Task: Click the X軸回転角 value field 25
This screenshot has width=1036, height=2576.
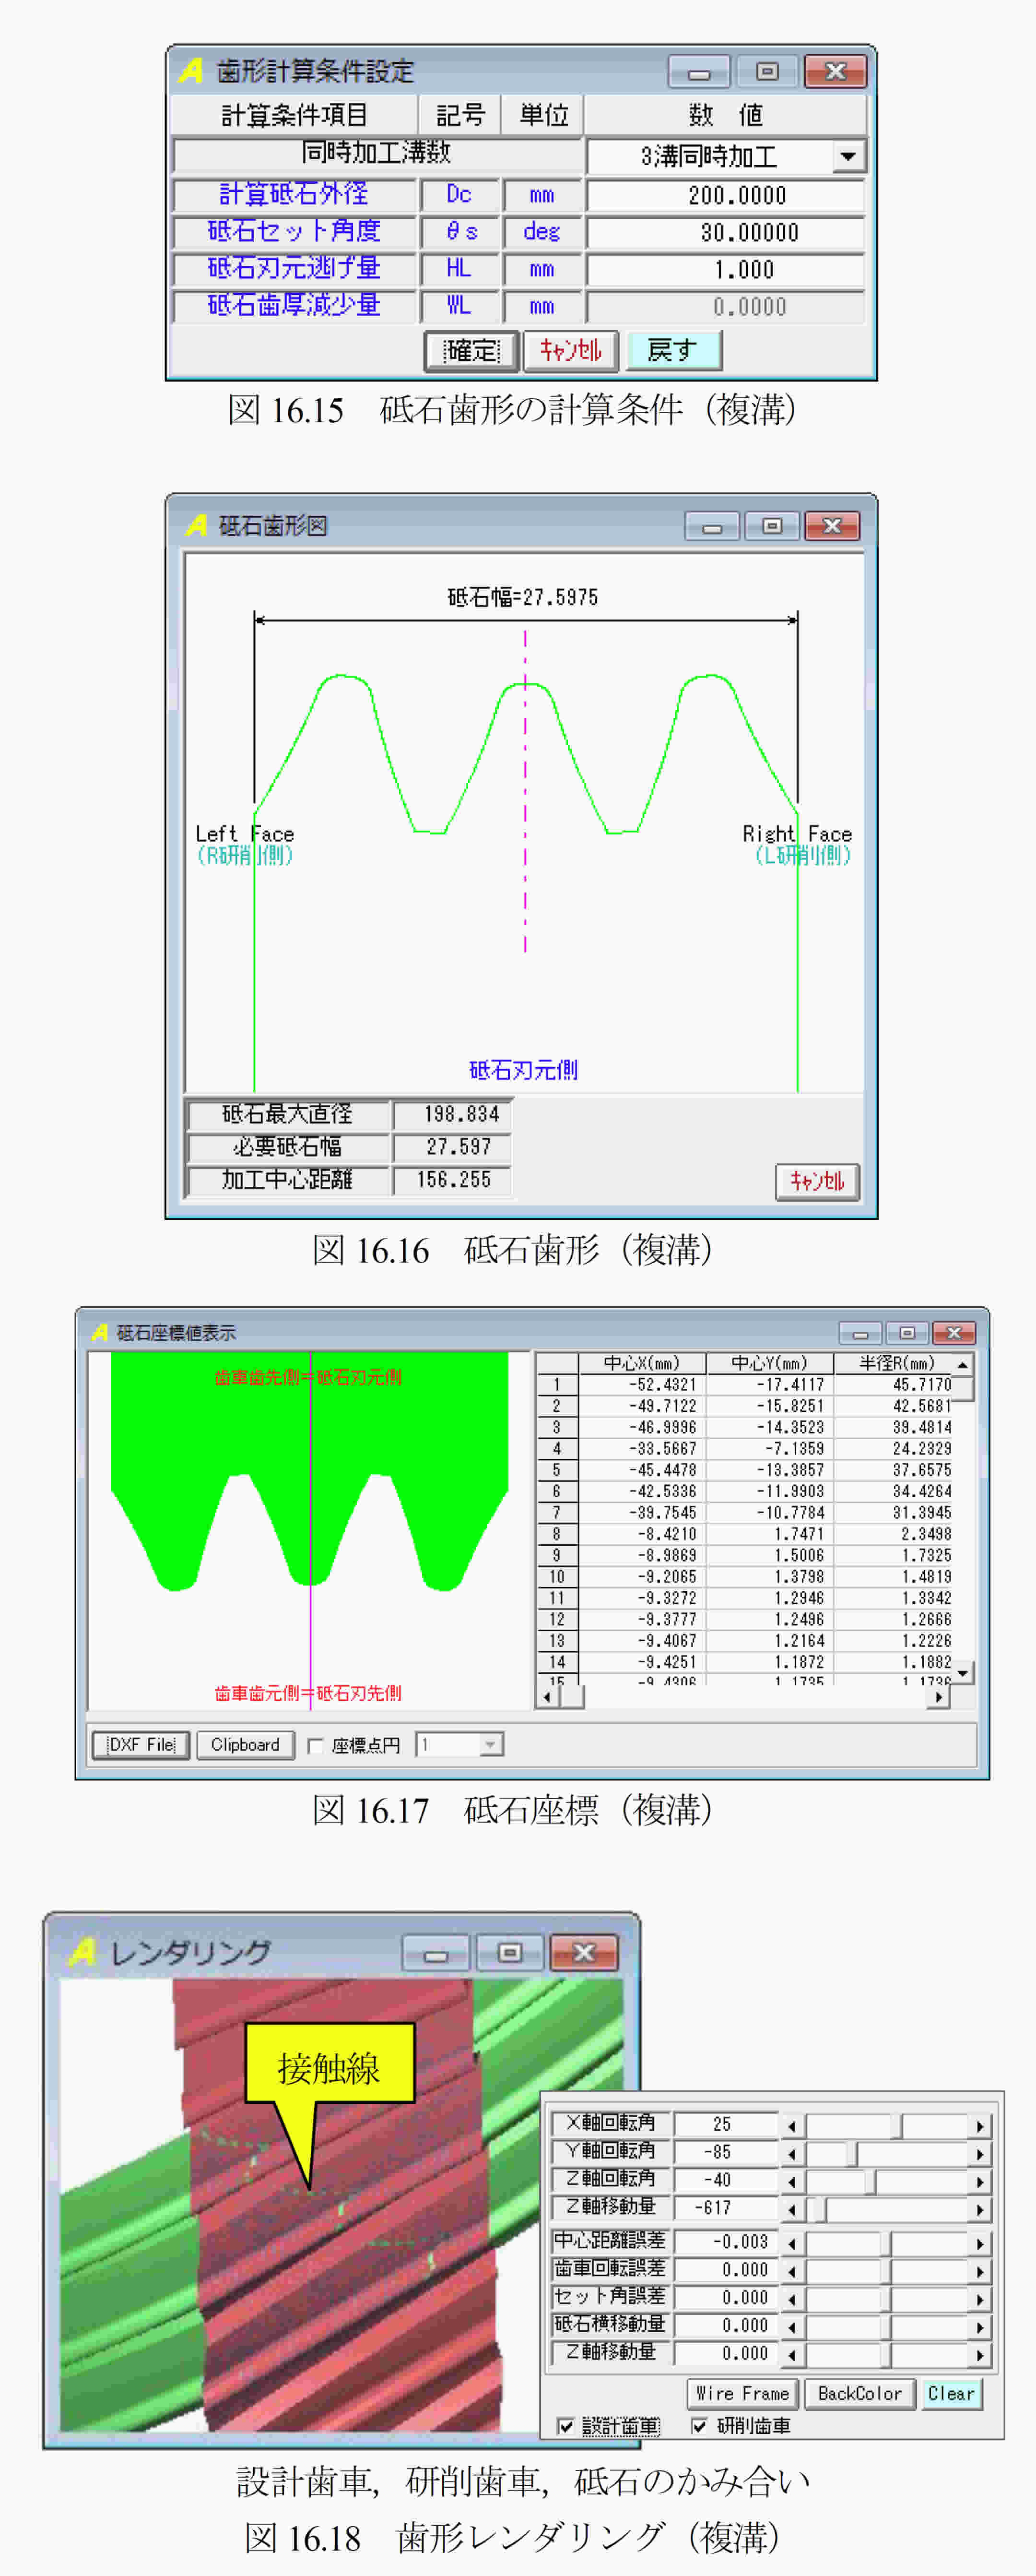Action: pos(725,2124)
